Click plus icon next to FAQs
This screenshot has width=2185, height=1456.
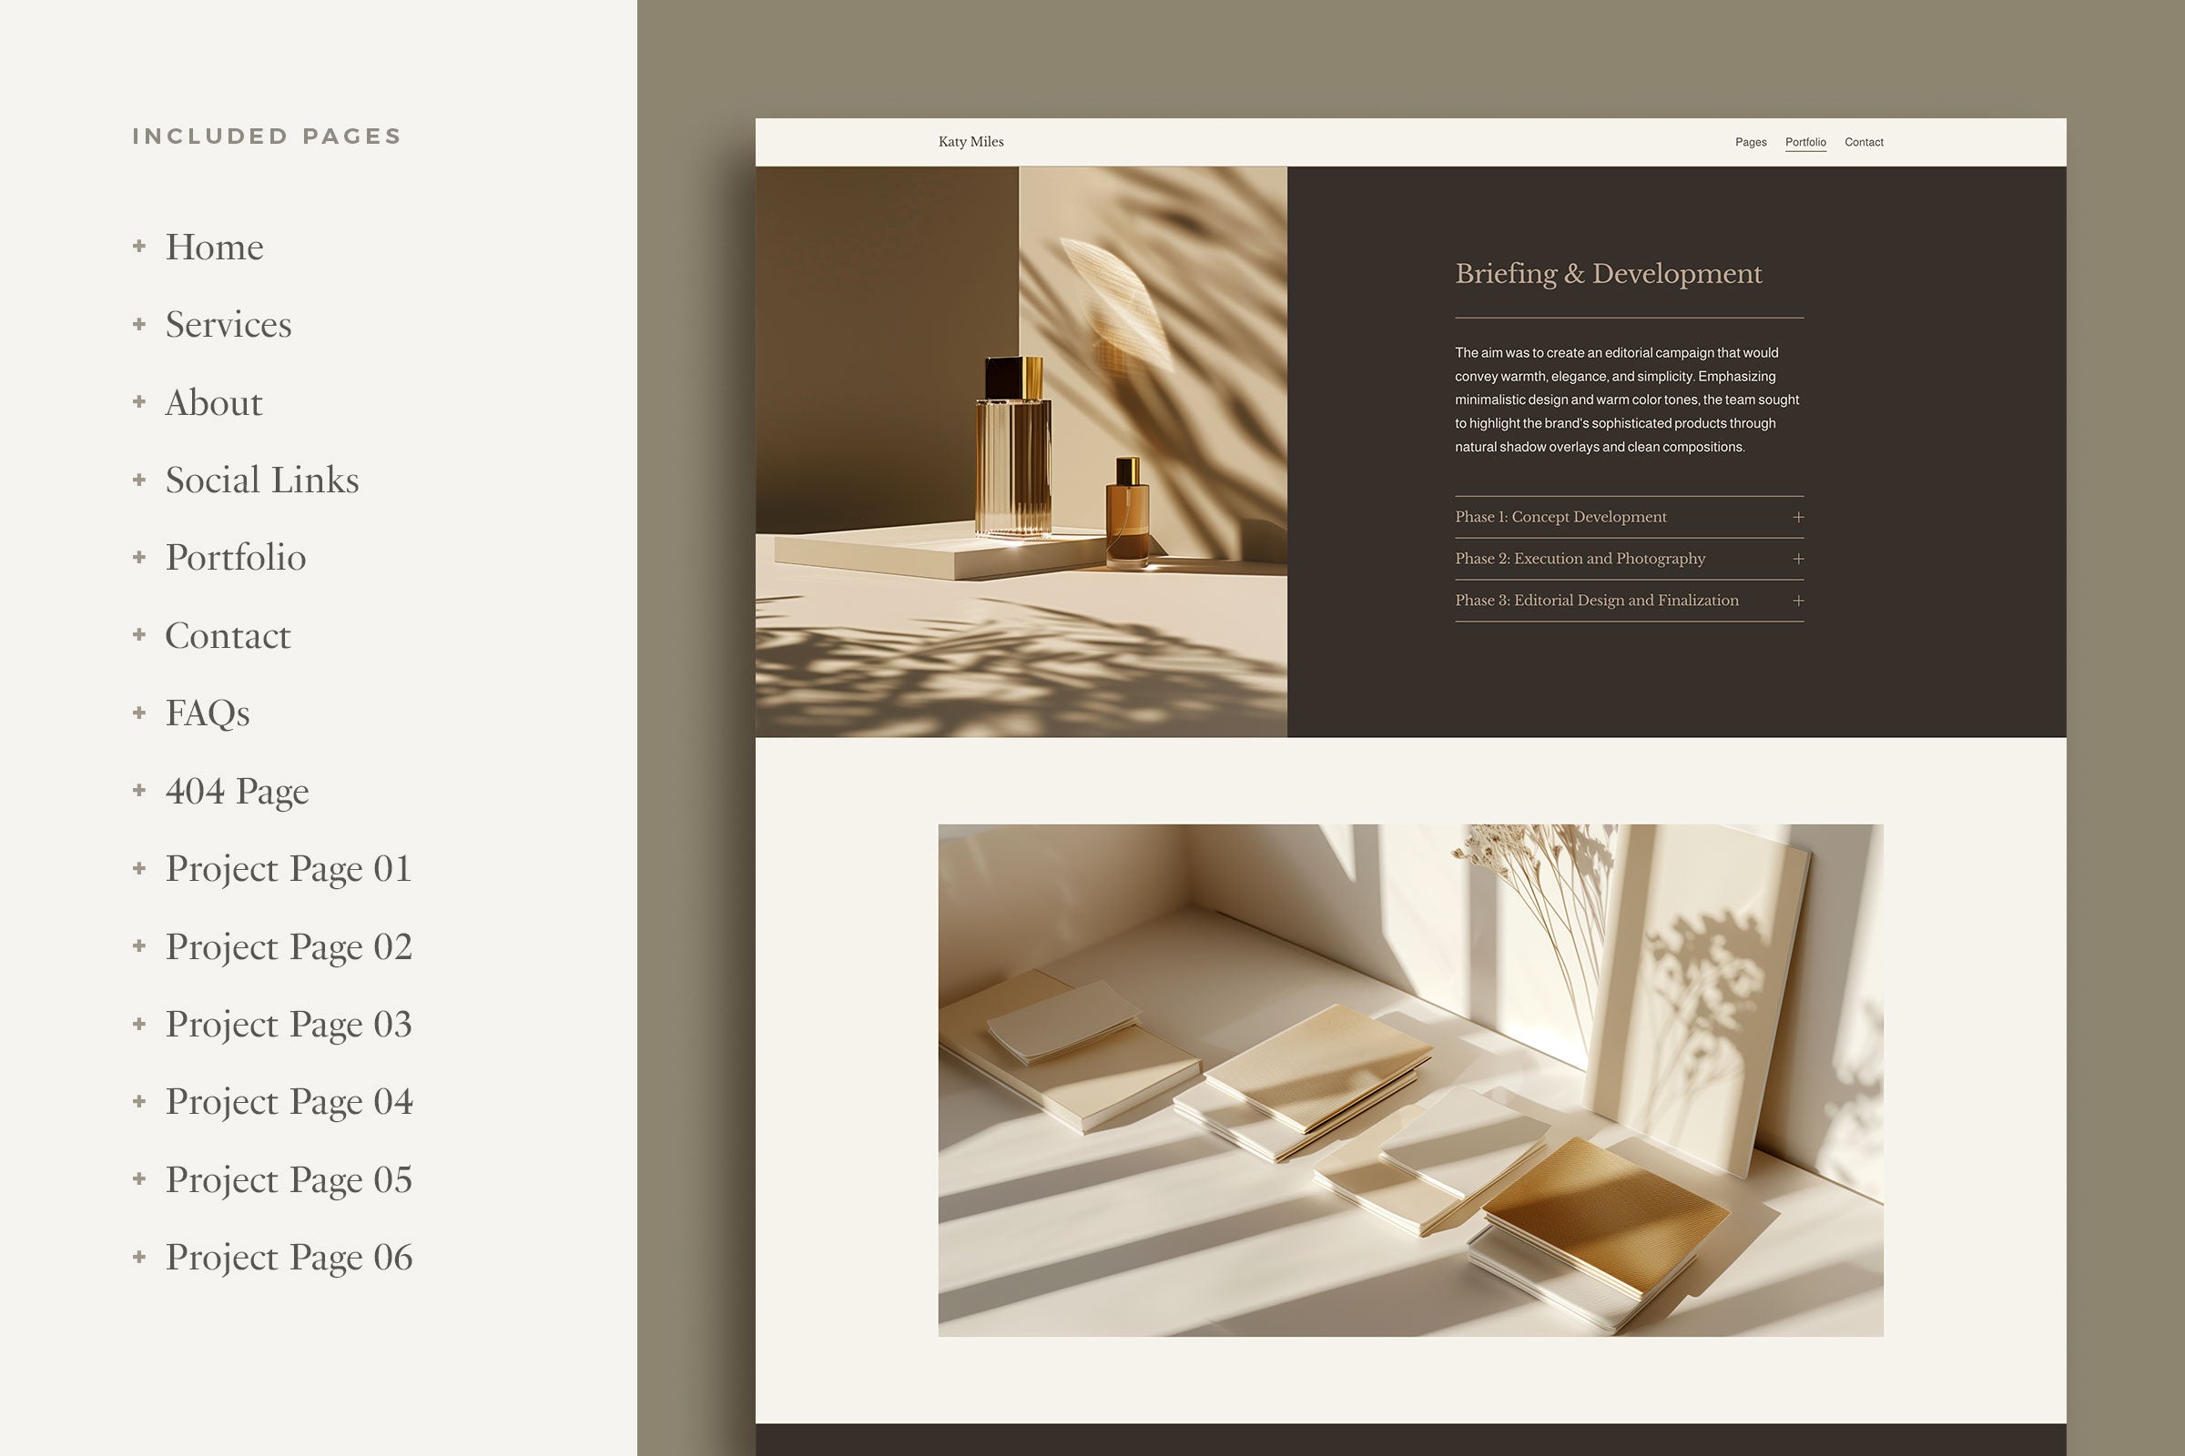click(139, 713)
